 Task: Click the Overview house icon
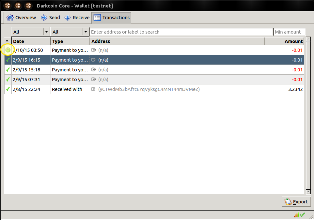point(10,18)
